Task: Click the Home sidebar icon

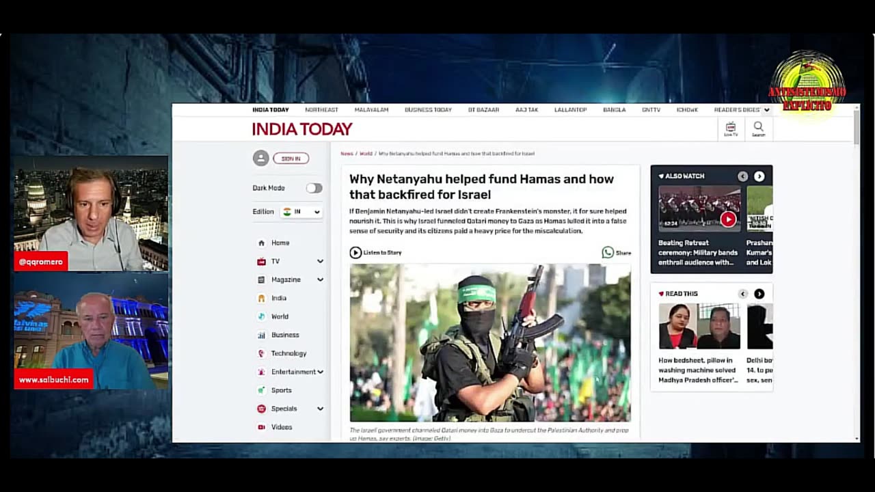Action: pos(261,243)
